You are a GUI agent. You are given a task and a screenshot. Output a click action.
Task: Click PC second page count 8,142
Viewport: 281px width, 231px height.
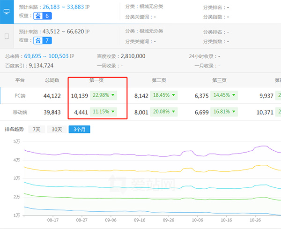(x=141, y=96)
